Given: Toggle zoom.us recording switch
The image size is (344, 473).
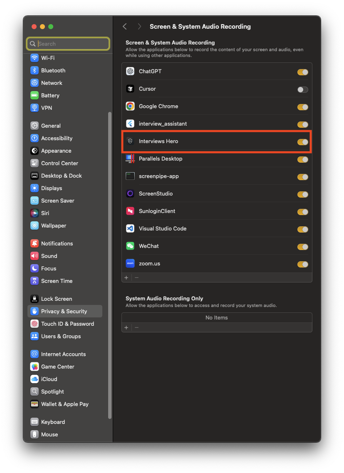Looking at the screenshot, I should [x=303, y=265].
